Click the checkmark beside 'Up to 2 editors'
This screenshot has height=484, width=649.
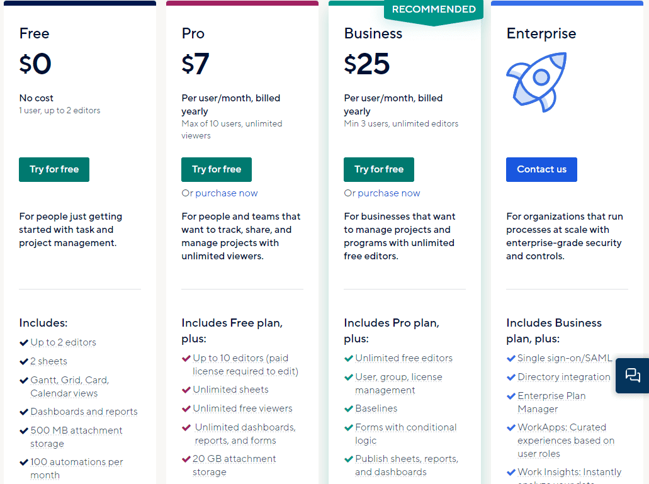click(x=23, y=342)
